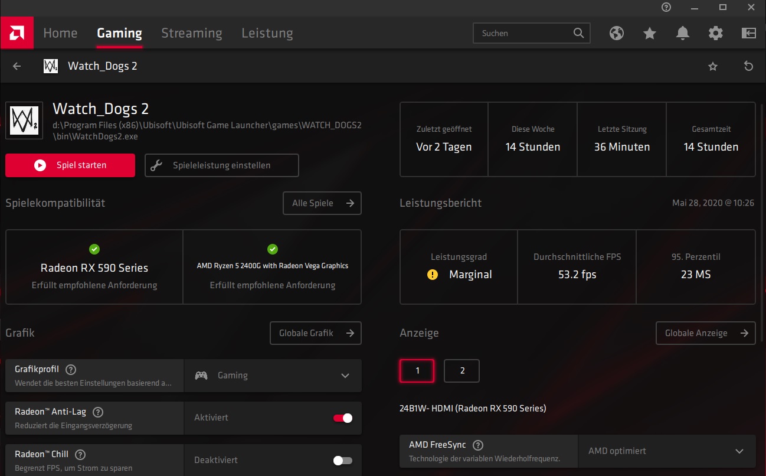Viewport: 766px width, 476px height.
Task: Open the web browser globe icon
Action: (617, 33)
